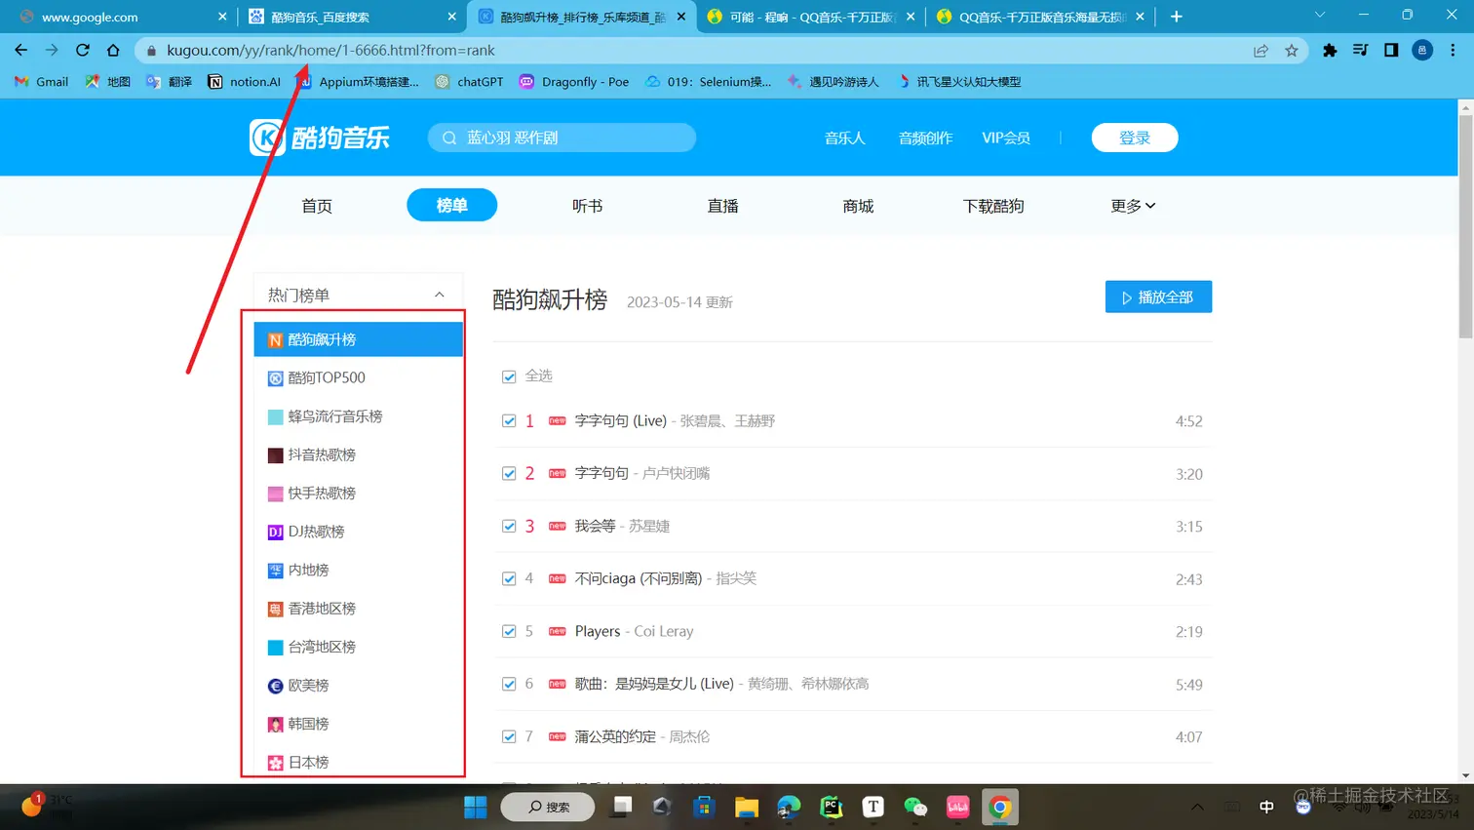Screen dimensions: 1474x830
Task: Open File Explorer from the taskbar
Action: pyautogui.click(x=747, y=807)
